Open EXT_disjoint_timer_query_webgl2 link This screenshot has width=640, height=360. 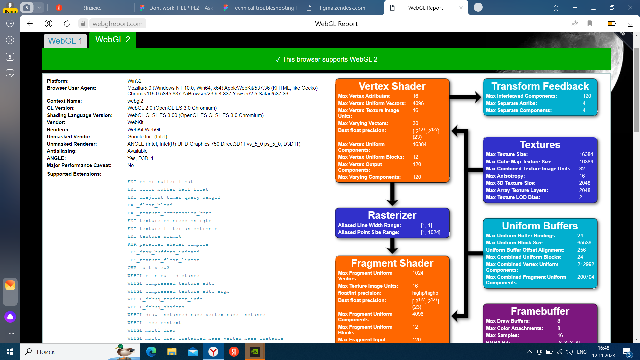[174, 197]
